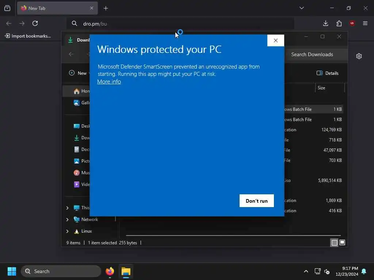Close the SmartScreen warning dialog
Viewport: 374px width, 280px height.
275,40
